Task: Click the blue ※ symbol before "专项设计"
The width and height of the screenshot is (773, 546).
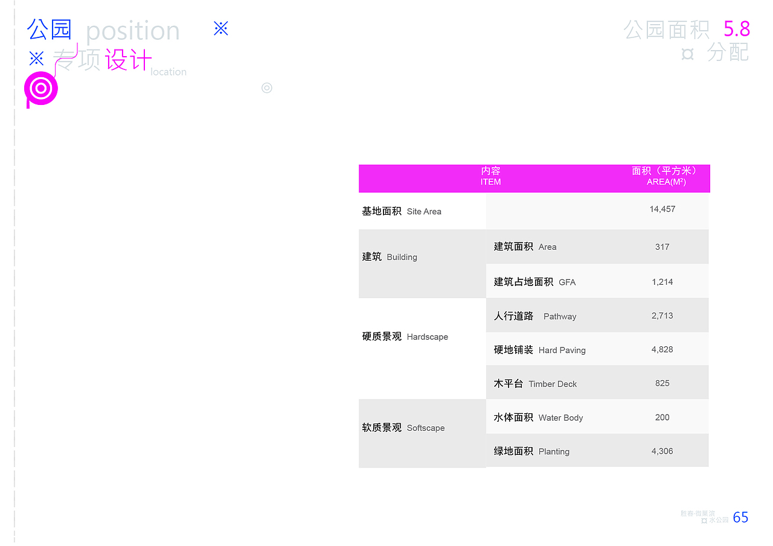Action: click(36, 59)
